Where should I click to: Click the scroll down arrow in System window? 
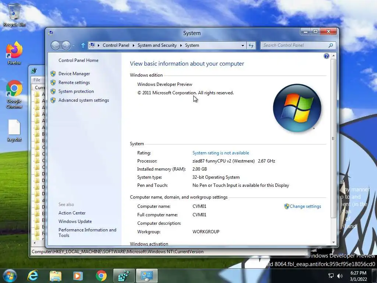click(x=334, y=242)
